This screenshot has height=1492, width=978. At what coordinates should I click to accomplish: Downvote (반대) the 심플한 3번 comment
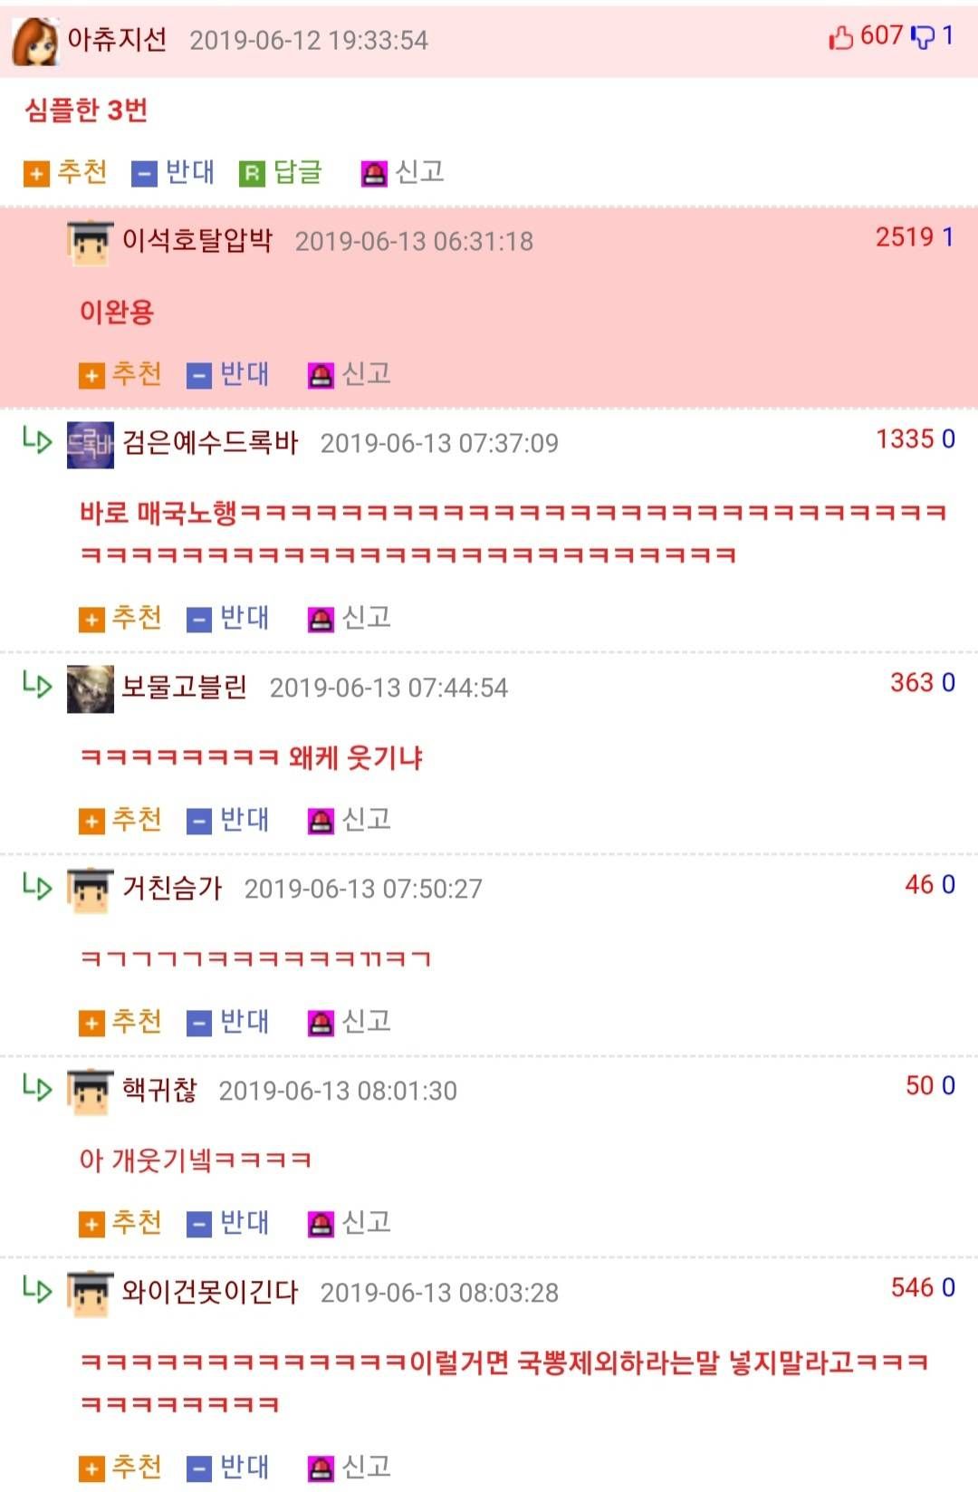pyautogui.click(x=173, y=172)
